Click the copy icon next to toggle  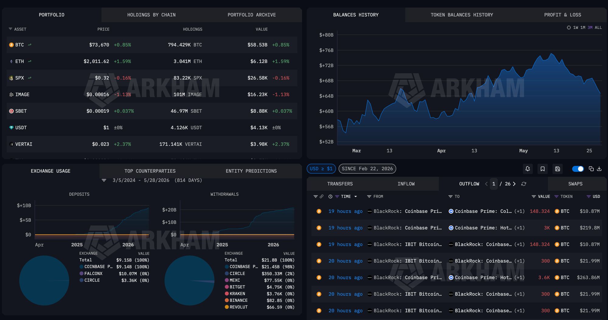click(x=591, y=169)
